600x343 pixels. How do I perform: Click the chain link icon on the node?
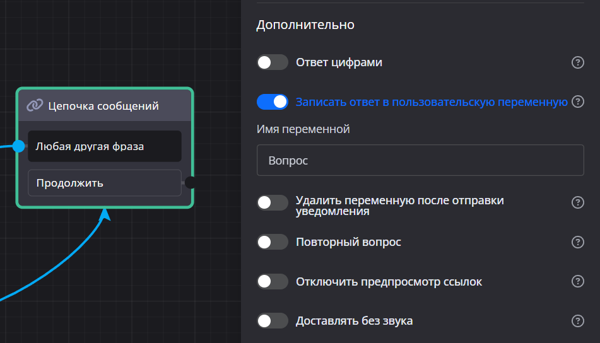pos(35,105)
